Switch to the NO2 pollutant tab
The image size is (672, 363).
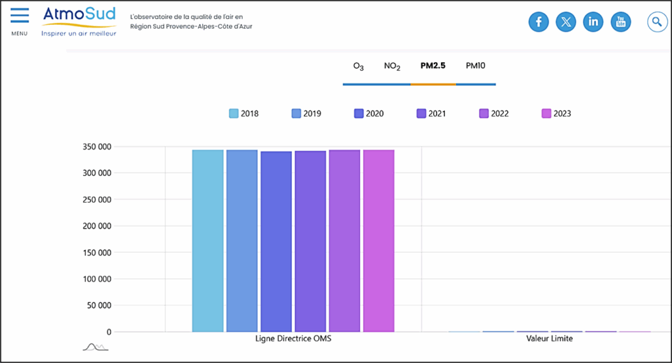[392, 66]
